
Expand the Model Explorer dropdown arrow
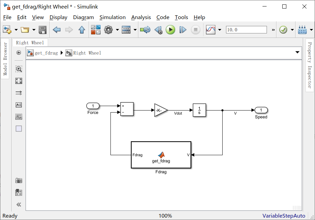click(x=135, y=30)
